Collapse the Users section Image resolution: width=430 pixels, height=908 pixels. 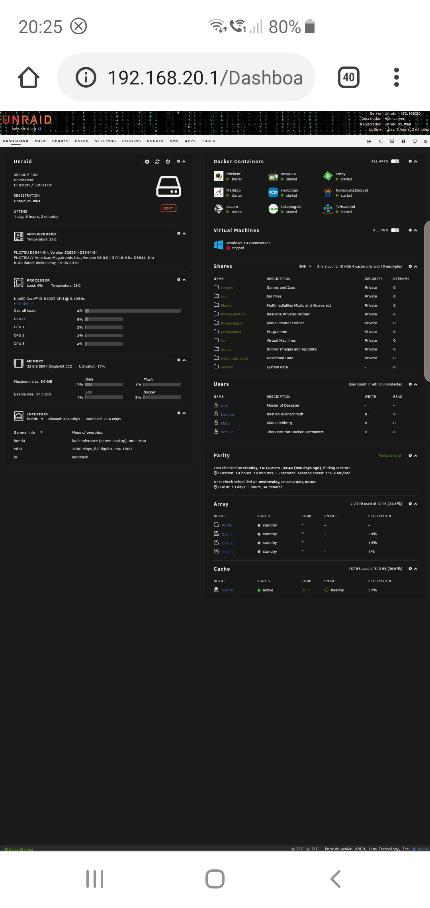point(416,384)
